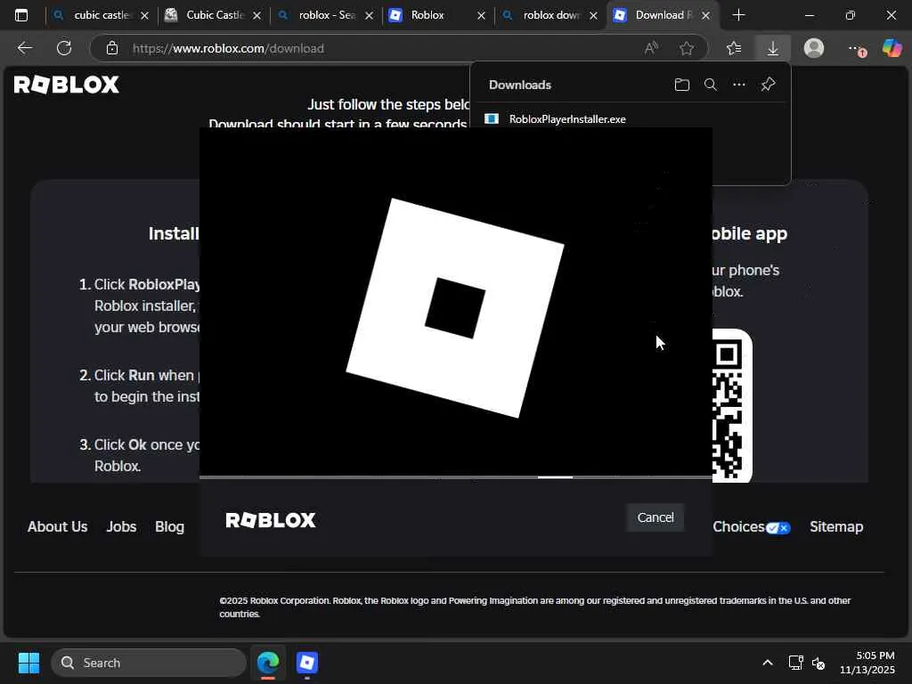Open the Edge tab actions menu icon

coord(21,15)
